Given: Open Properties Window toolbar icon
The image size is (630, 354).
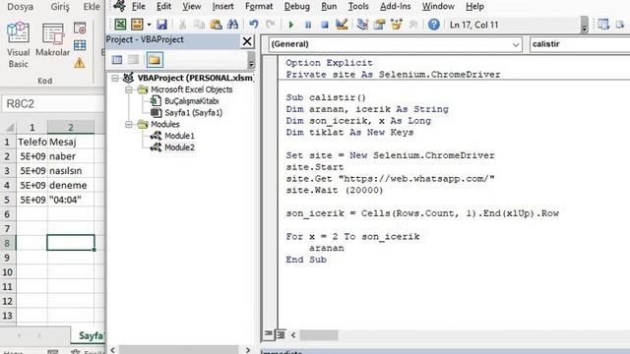Looking at the screenshot, I should [x=379, y=25].
